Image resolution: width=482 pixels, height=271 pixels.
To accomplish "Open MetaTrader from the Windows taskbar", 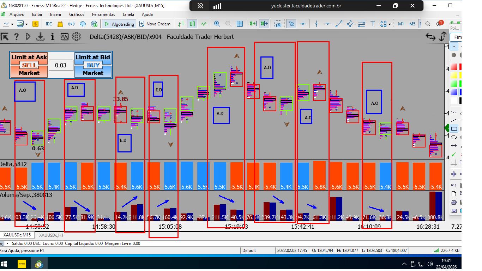I will (39, 264).
